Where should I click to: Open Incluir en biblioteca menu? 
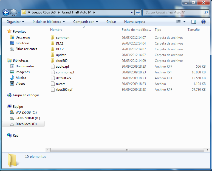click(49, 22)
